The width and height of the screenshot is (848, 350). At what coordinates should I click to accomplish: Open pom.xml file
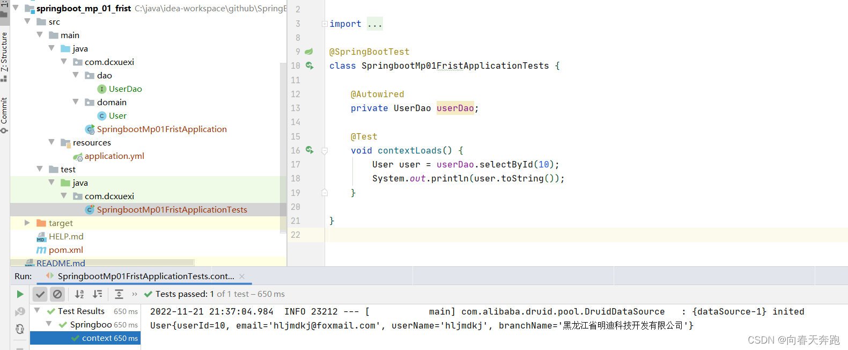[x=66, y=250]
